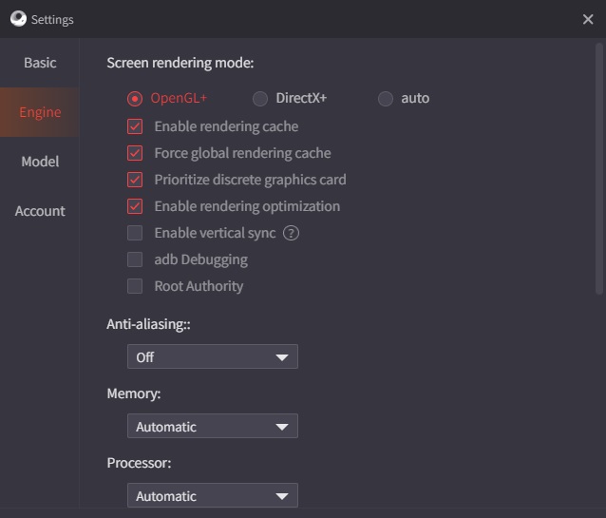Disable Enable rendering optimization checkbox

pyautogui.click(x=135, y=206)
